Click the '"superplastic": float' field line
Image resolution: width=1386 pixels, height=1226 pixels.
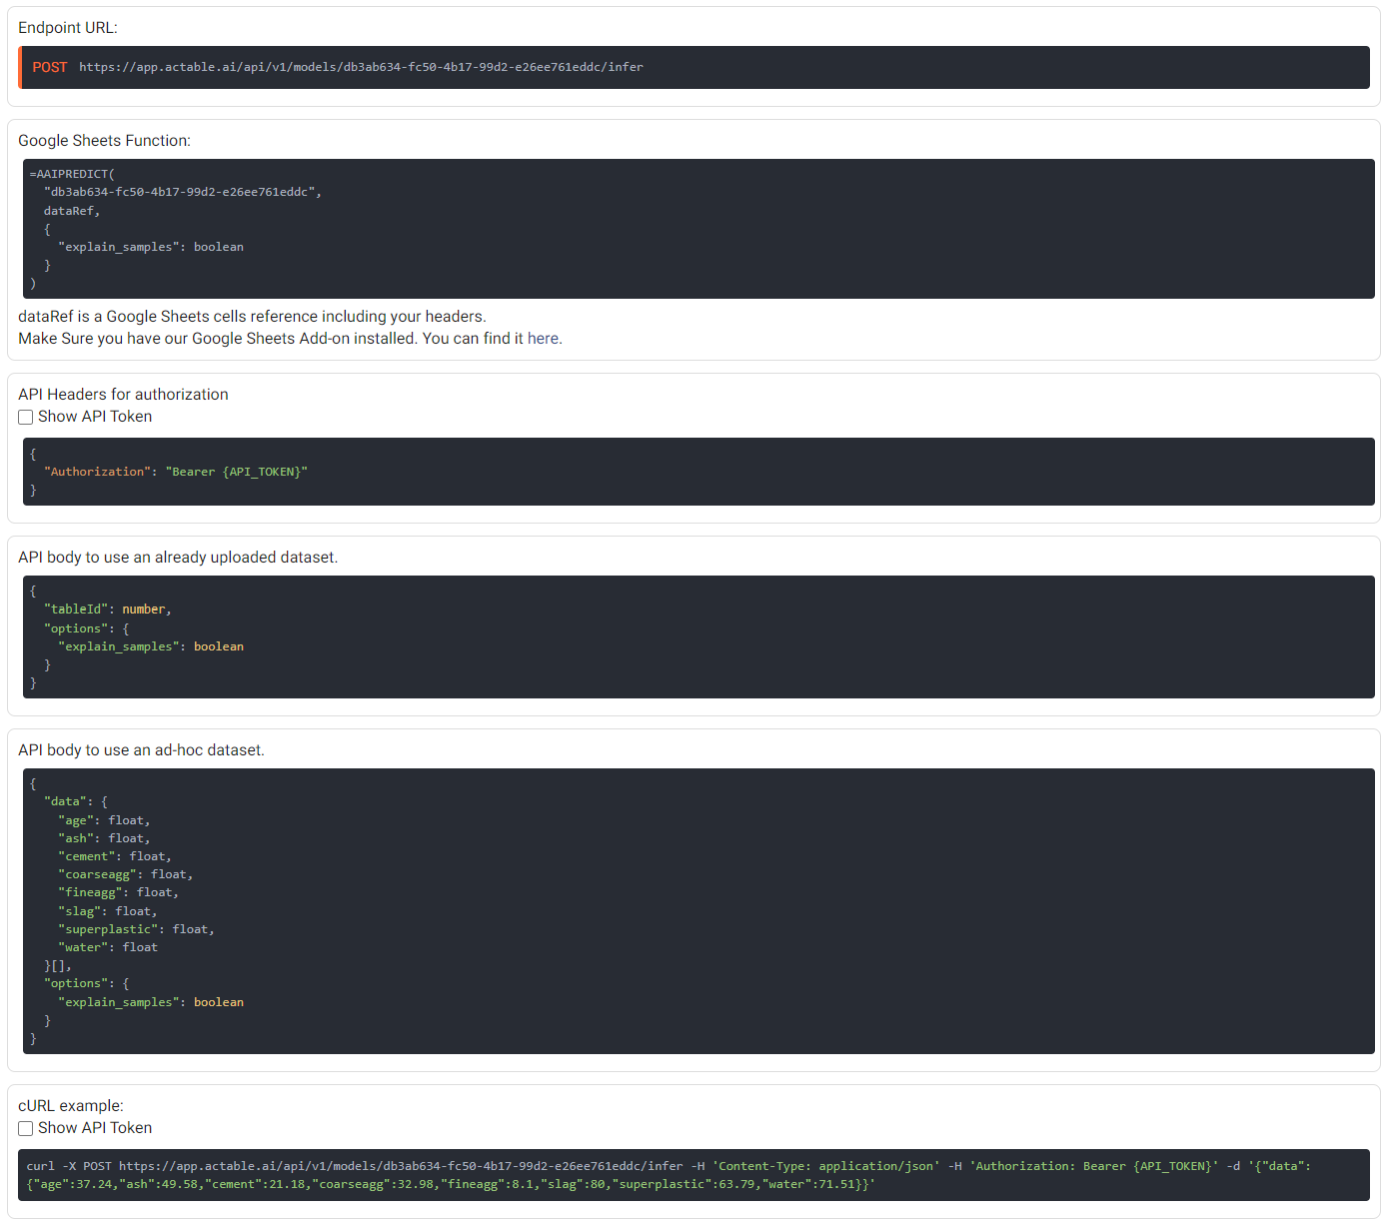pyautogui.click(x=136, y=929)
